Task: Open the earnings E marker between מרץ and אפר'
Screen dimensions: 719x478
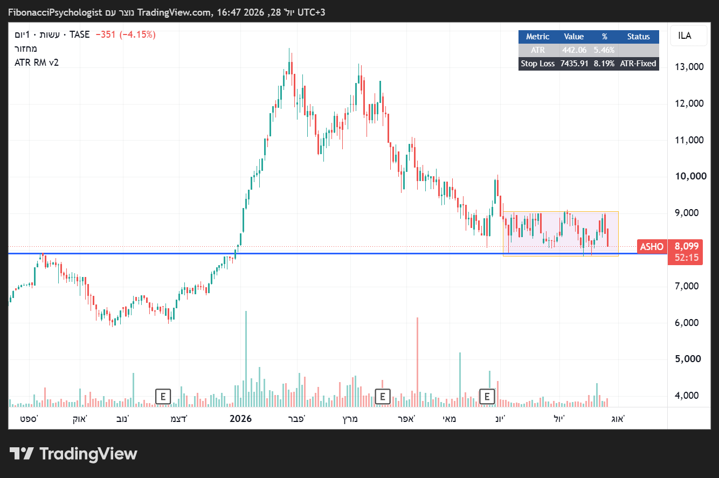Action: pos(382,397)
